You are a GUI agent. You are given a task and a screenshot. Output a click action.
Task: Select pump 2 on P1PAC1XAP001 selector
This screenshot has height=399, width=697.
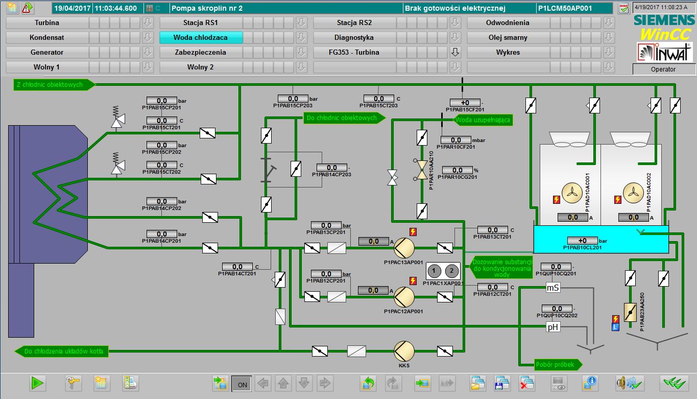point(452,271)
